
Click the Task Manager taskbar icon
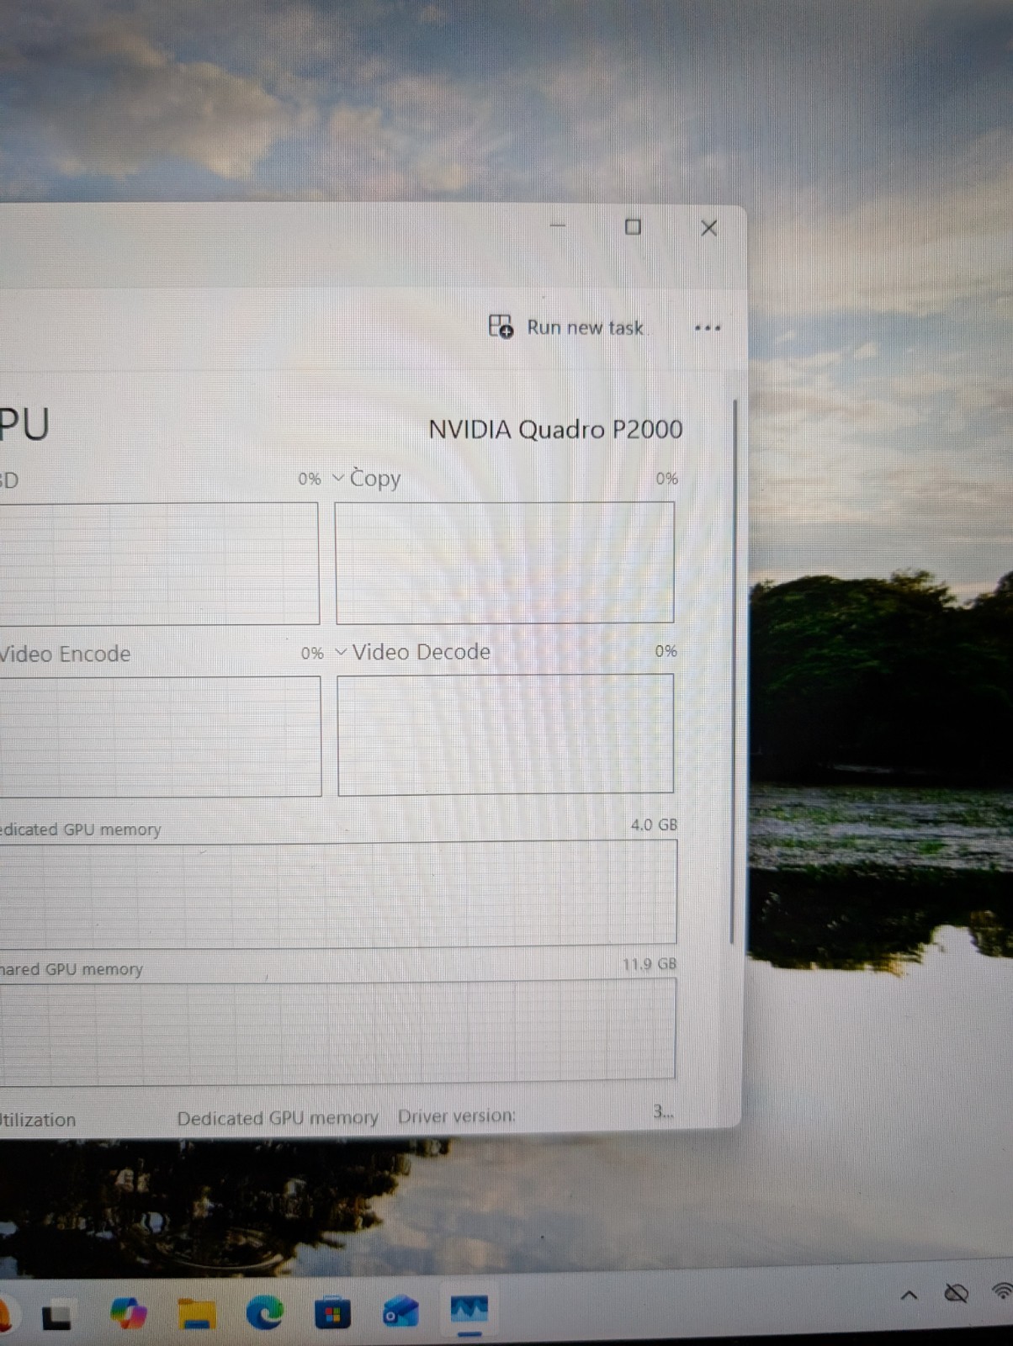[469, 1310]
